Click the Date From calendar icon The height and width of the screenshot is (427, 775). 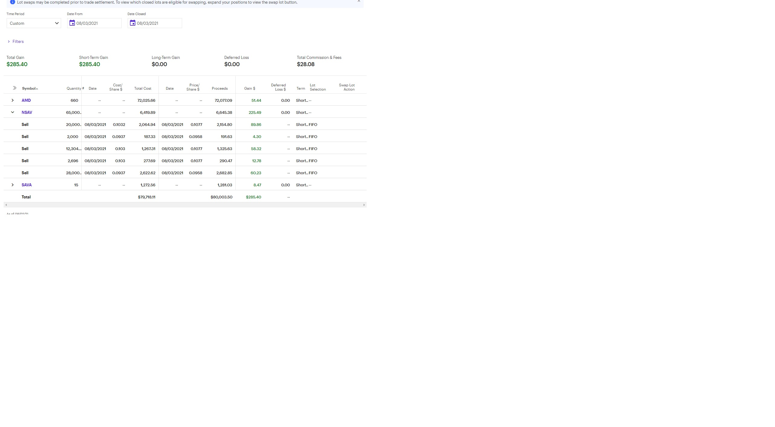pos(72,23)
